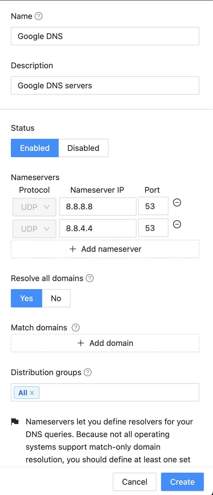This screenshot has height=495, width=213.
Task: Open protocol dropdown for 8.8.4.4 nameserver
Action: coord(35,229)
